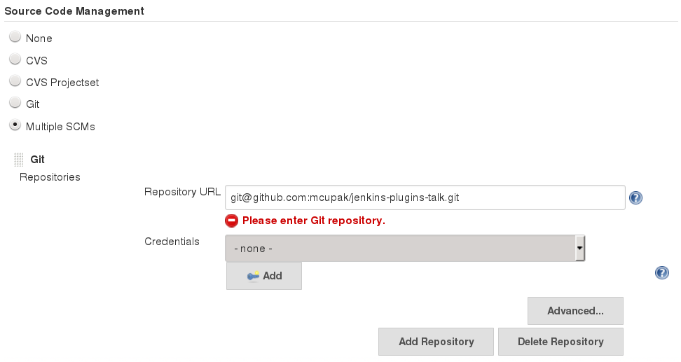Click the 'Please enter Git repository.' error message

[314, 221]
